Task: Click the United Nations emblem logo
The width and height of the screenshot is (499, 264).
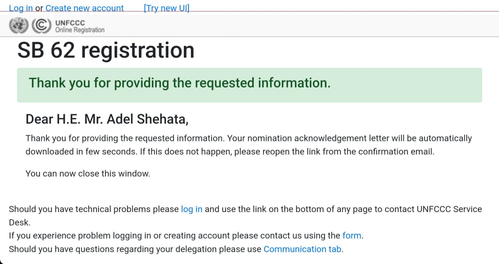Action: 19,25
